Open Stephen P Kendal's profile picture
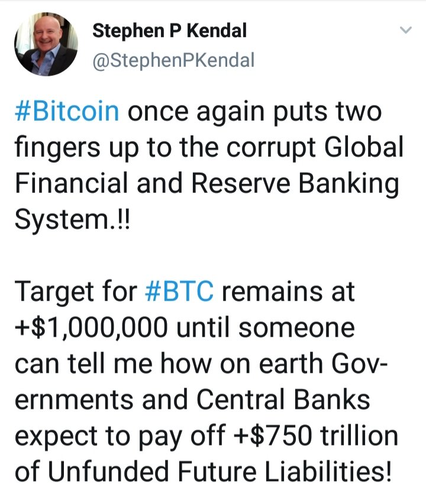 point(46,44)
